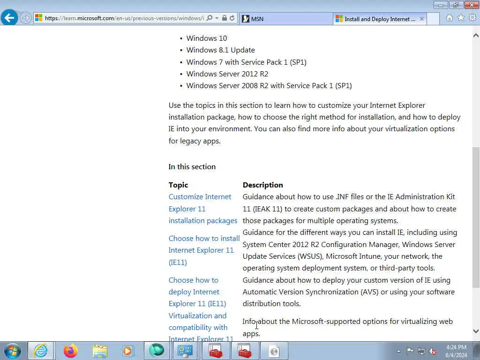The image size is (480, 360).
Task: Close the Install and Deploy Internet tab
Action: [x=421, y=19]
